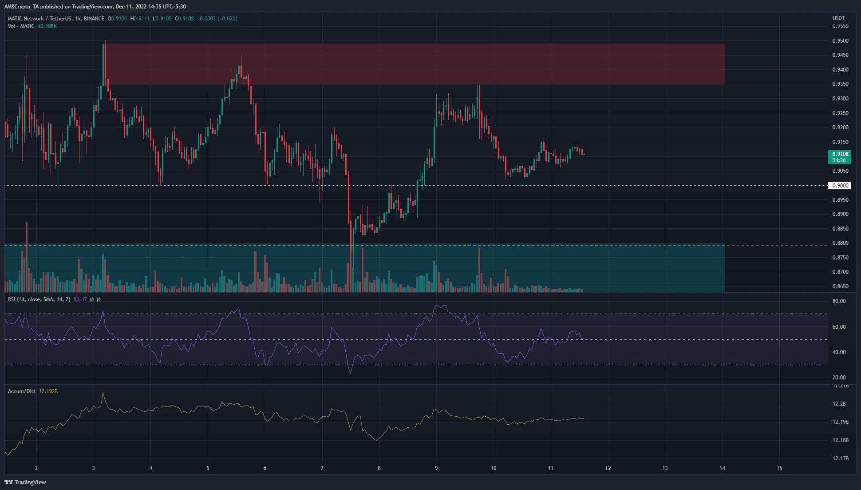
Task: Click the 60.00 RSI axis label
Action: pos(839,327)
